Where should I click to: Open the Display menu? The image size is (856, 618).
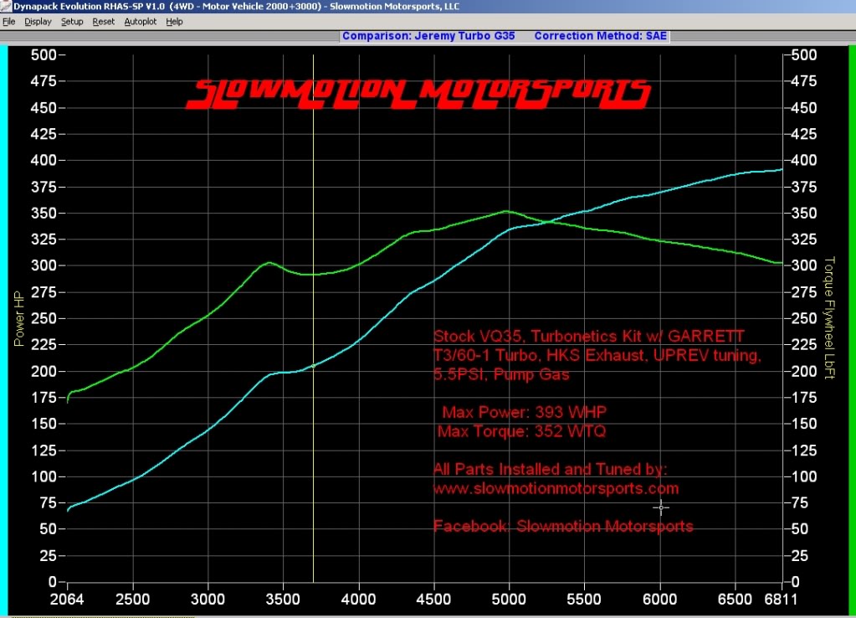(x=38, y=22)
